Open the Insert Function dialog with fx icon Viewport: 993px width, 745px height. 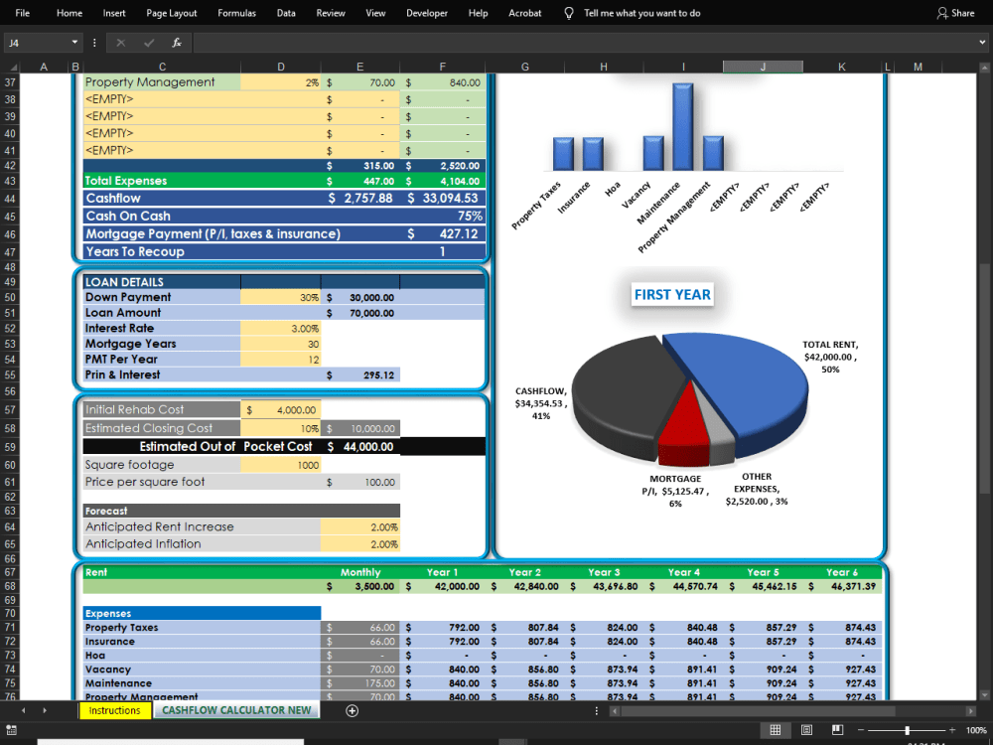178,42
